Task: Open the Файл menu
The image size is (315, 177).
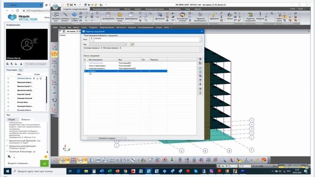Action: [x=55, y=28]
